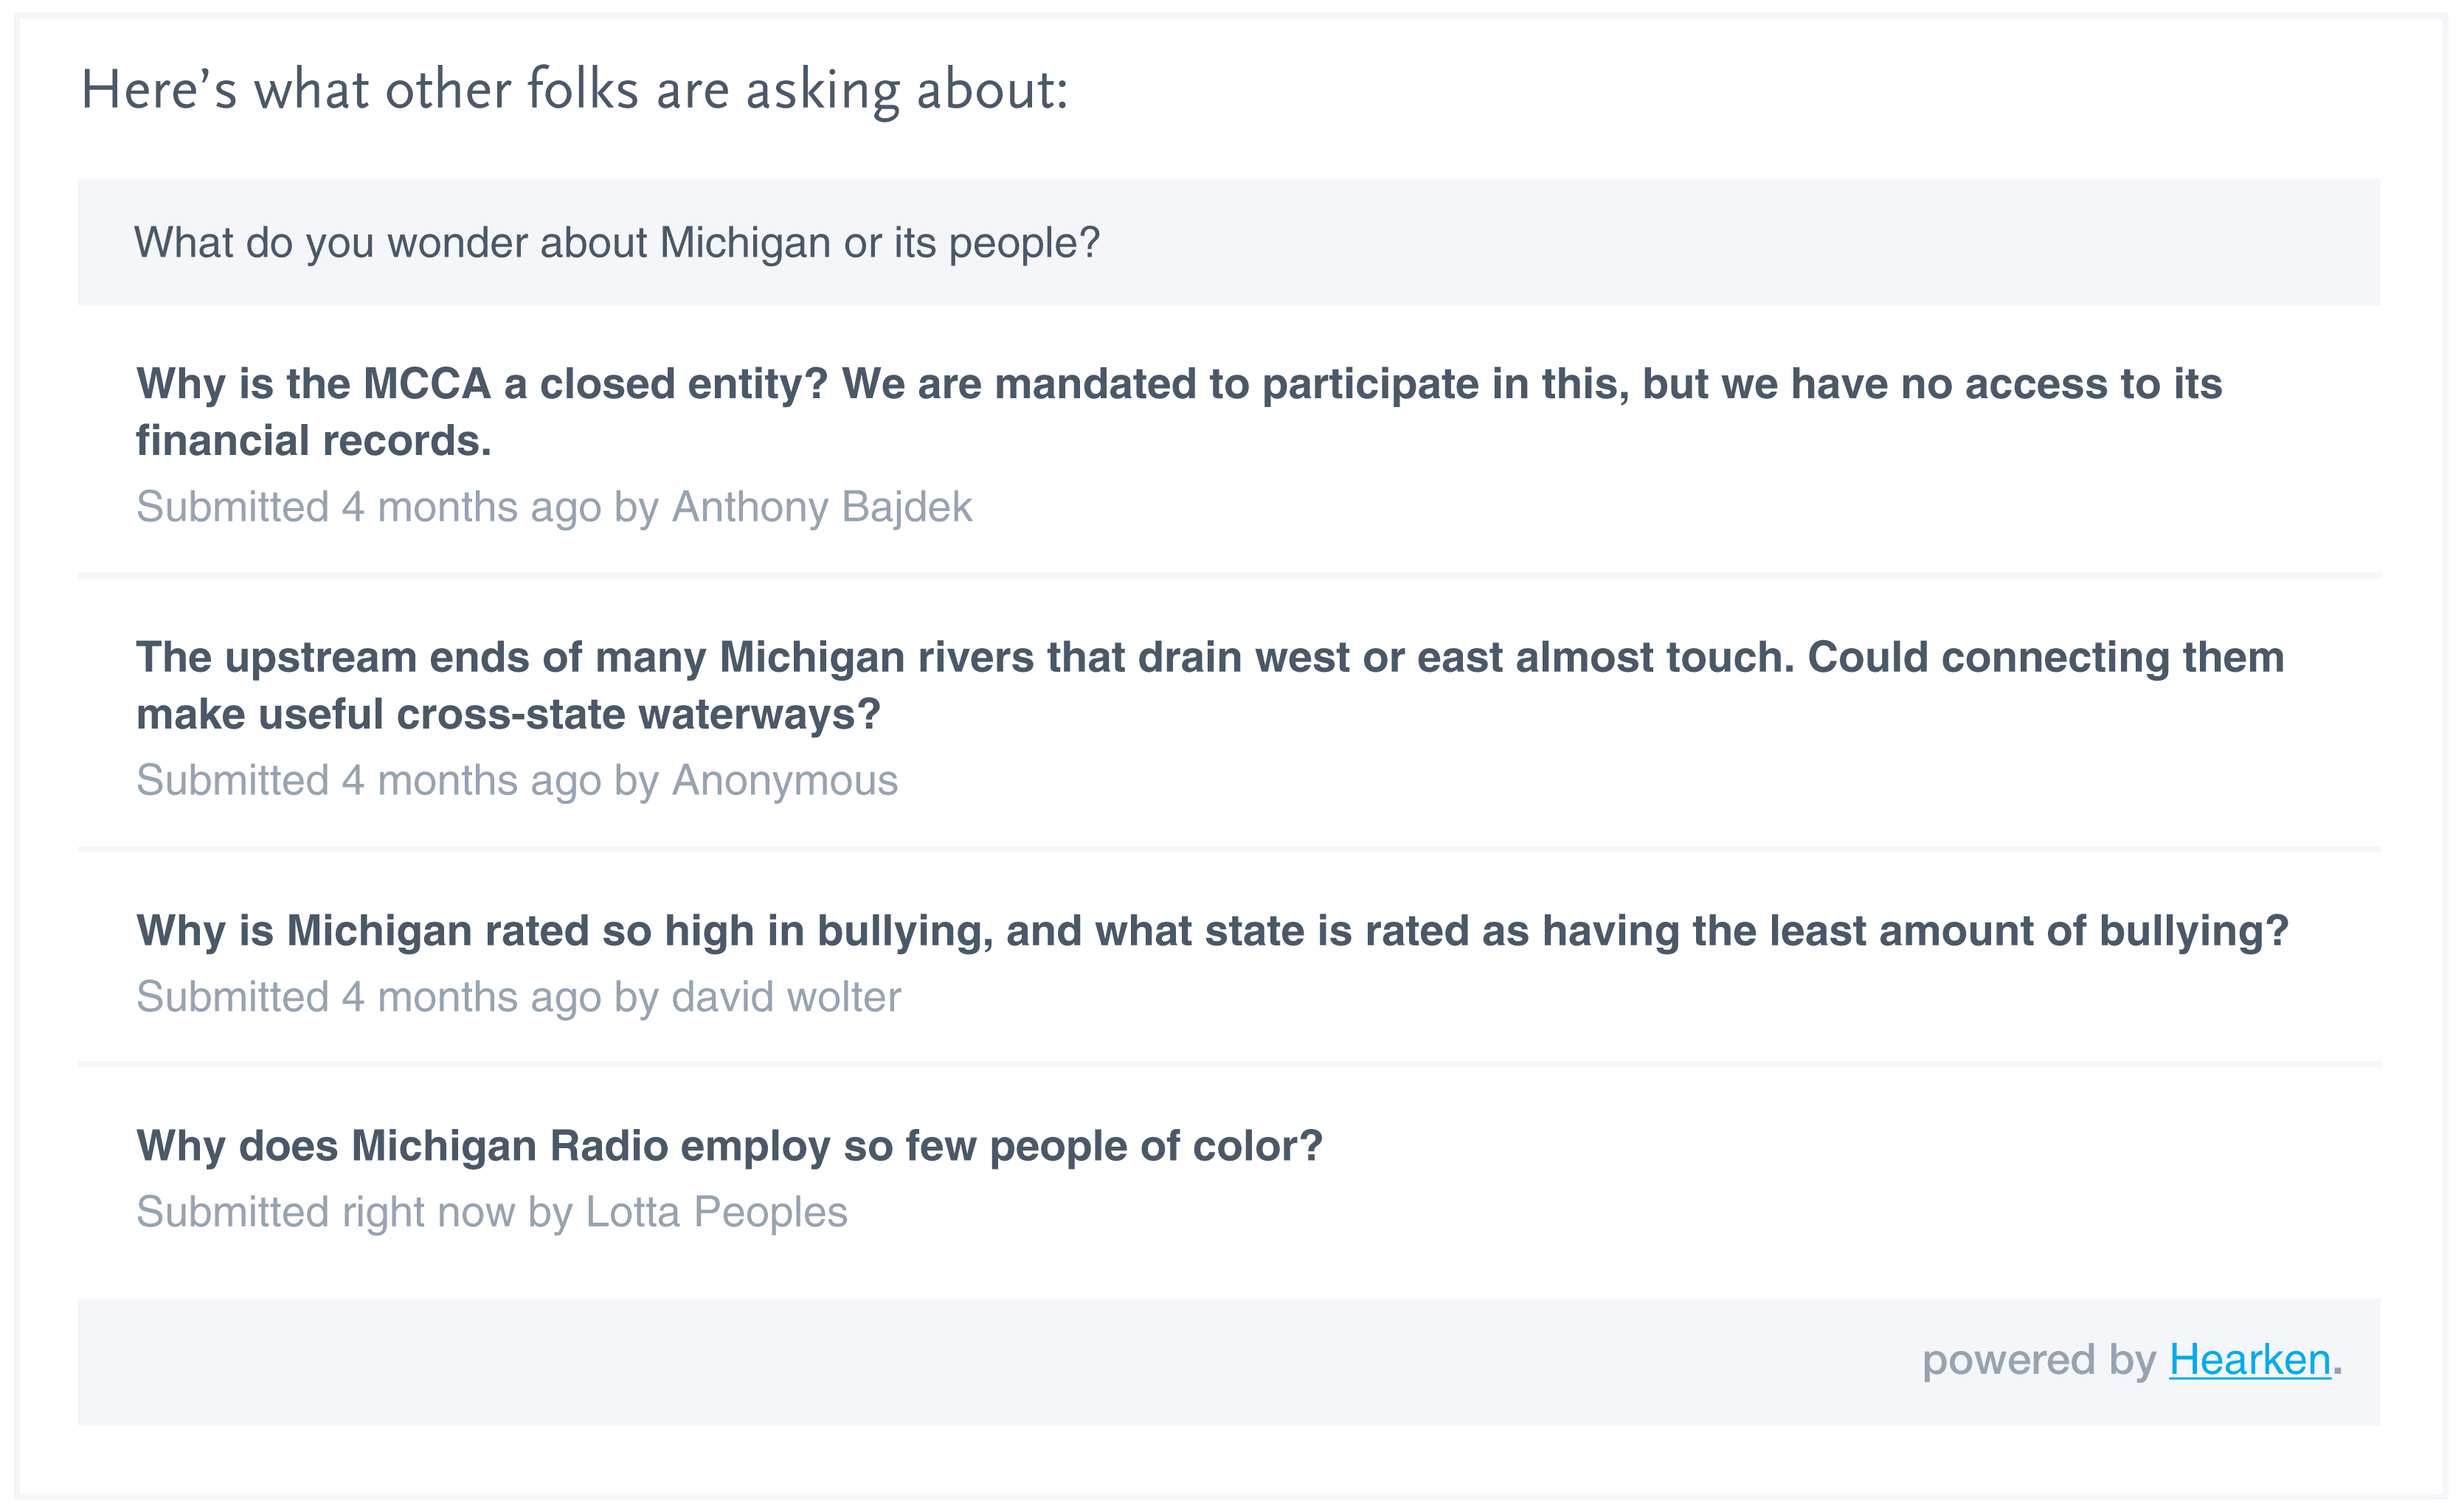Select the Michigan rivers waterways question
The width and height of the screenshot is (2464, 1511).
[x=1209, y=658]
